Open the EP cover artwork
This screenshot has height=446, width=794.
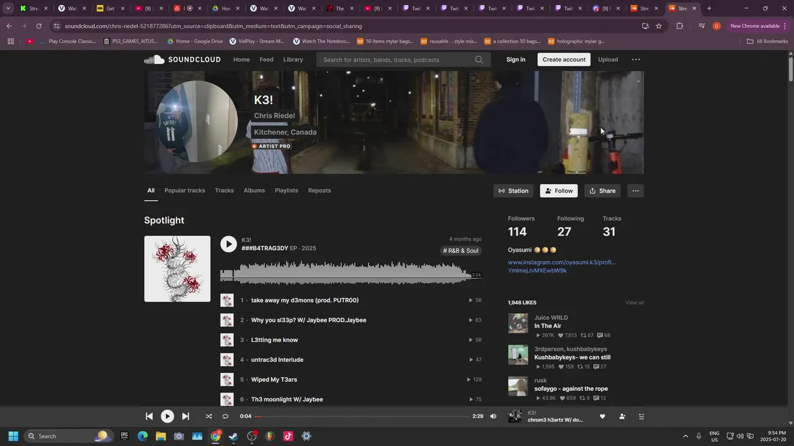coord(177,269)
